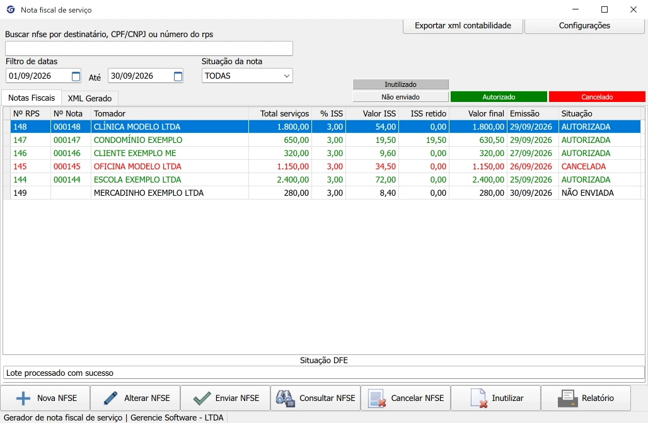
Task: Switch to the XML Gerado tab
Action: 90,98
